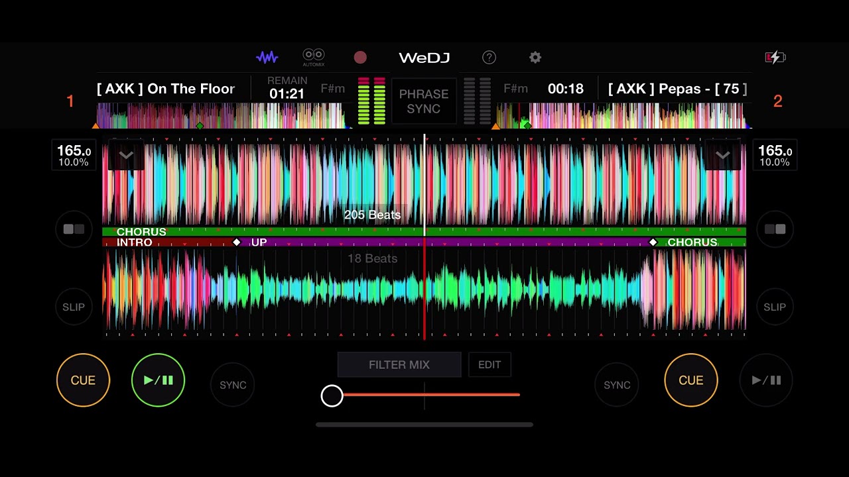Tap the EDIT button
The height and width of the screenshot is (477, 849).
(x=490, y=364)
